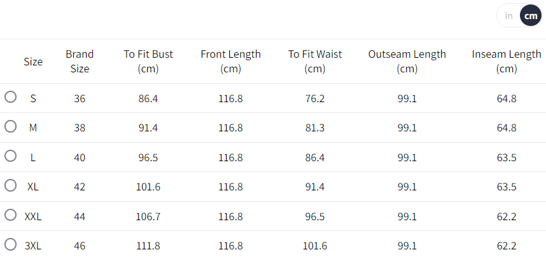
Task: Switch units to cm
Action: point(530,16)
